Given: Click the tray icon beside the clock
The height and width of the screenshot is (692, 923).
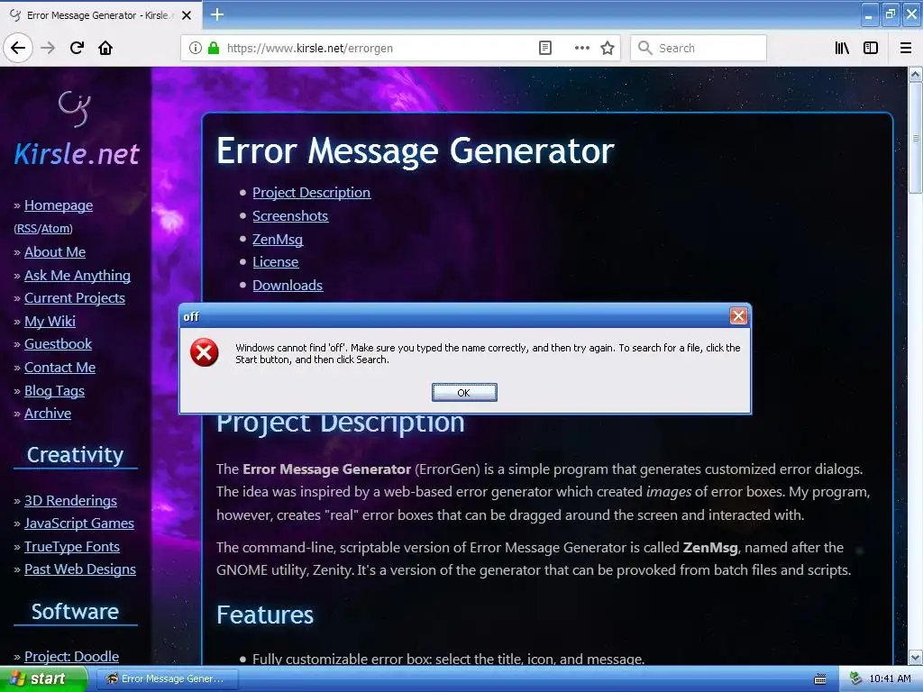Looking at the screenshot, I should coord(856,678).
